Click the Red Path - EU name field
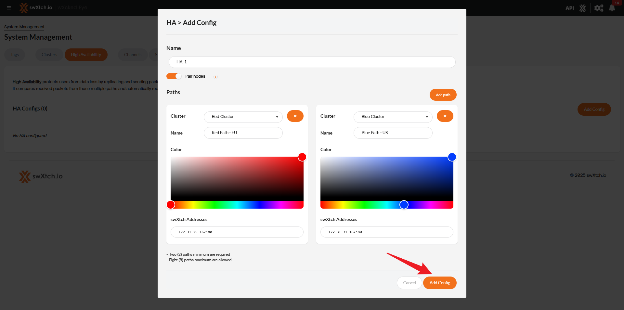624x310 pixels. coord(243,133)
